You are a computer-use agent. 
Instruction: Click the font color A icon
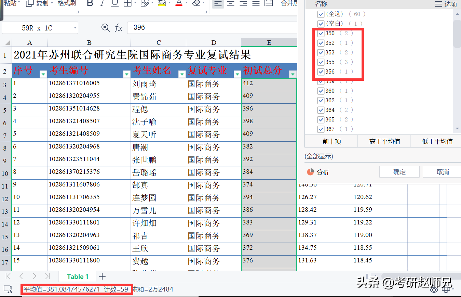(x=178, y=3)
